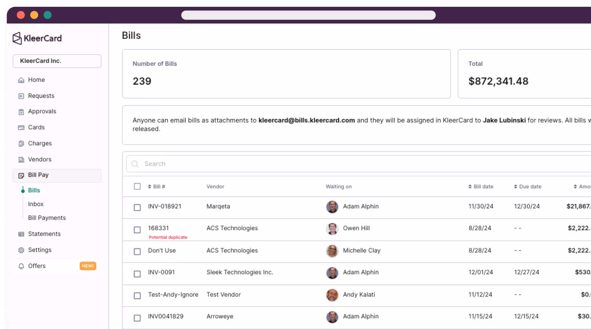Open Vendors page
This screenshot has width=591, height=329.
click(40, 159)
